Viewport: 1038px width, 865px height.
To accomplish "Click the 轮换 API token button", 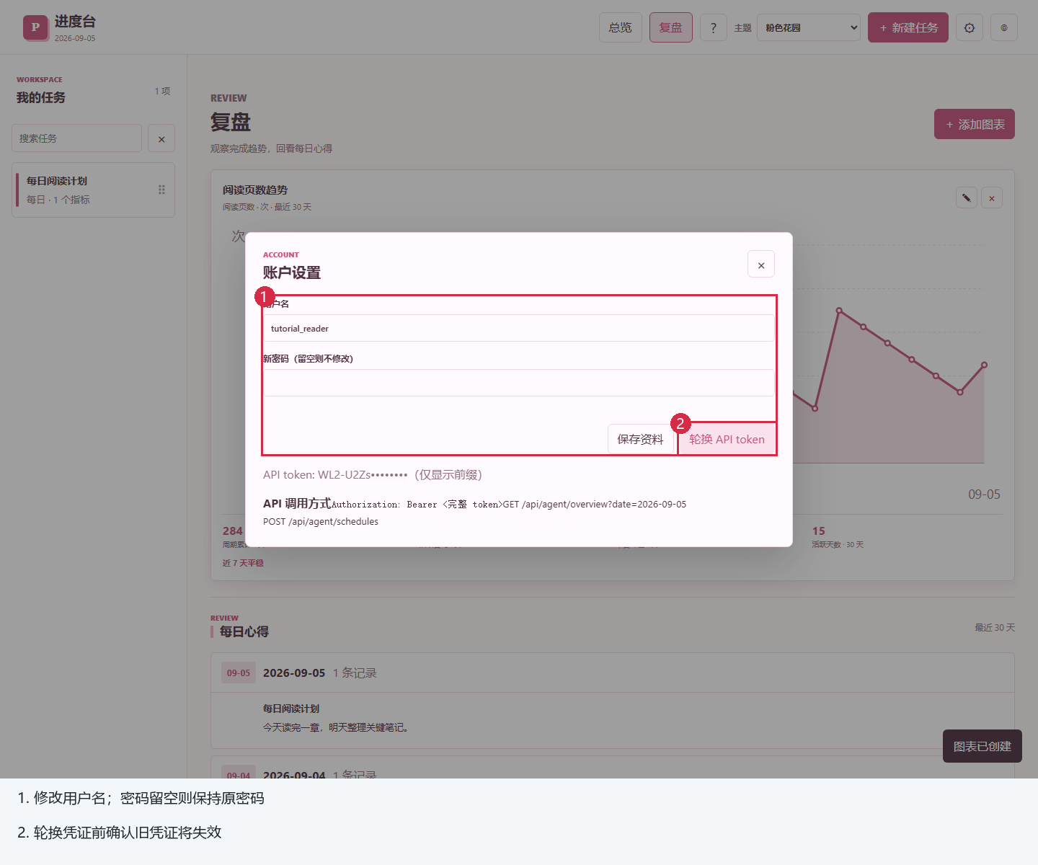I will click(x=727, y=439).
